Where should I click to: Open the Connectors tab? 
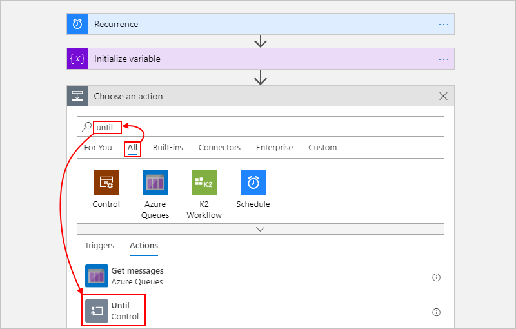219,148
